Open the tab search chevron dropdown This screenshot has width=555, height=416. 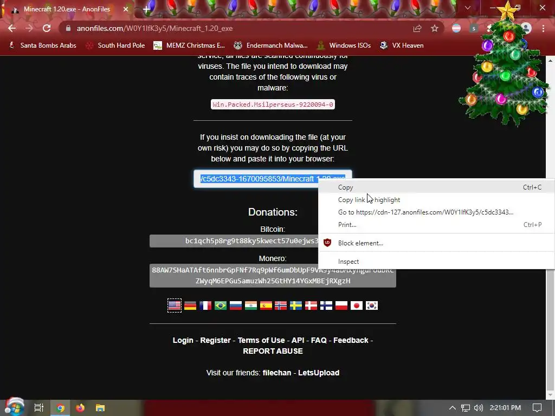[468, 8]
